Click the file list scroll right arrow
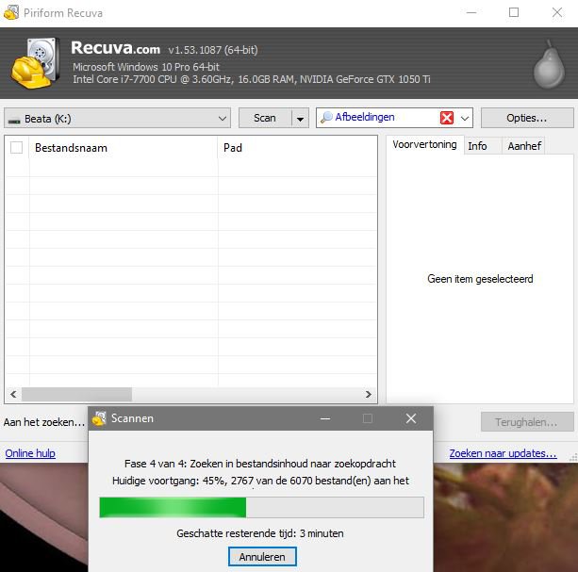578x572 pixels. point(369,395)
